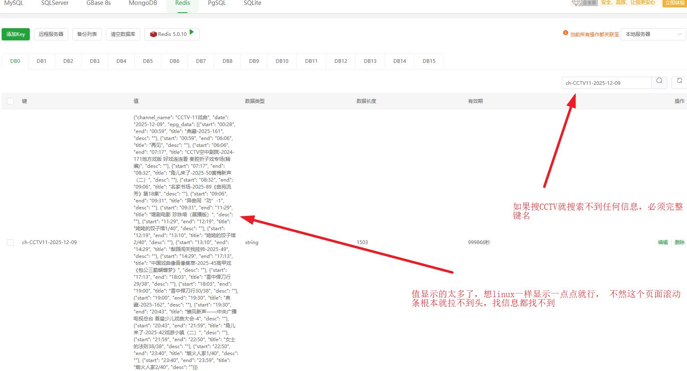Image resolution: width=687 pixels, height=371 pixels.
Task: Select the DB5 tab
Action: (148, 61)
